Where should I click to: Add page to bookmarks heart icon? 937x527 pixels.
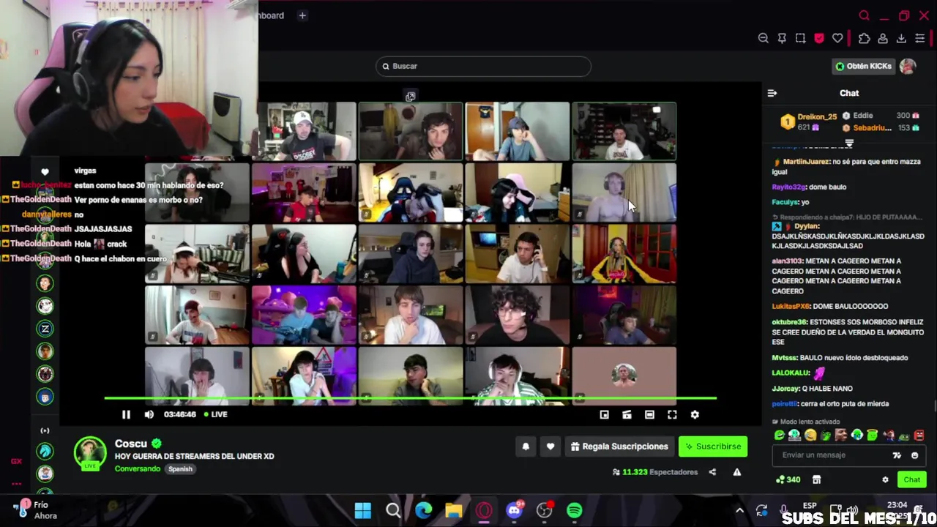[837, 39]
